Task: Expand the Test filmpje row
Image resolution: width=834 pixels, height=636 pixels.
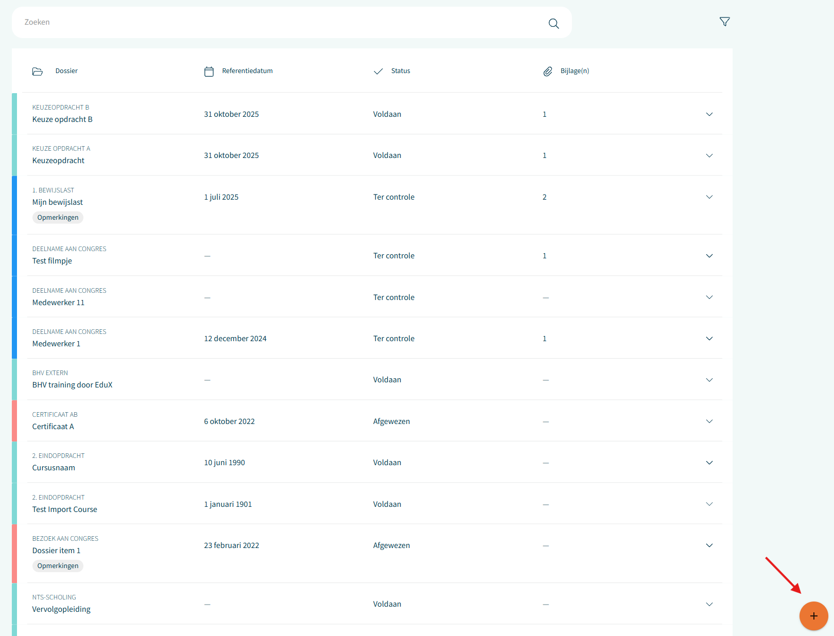Action: [709, 256]
